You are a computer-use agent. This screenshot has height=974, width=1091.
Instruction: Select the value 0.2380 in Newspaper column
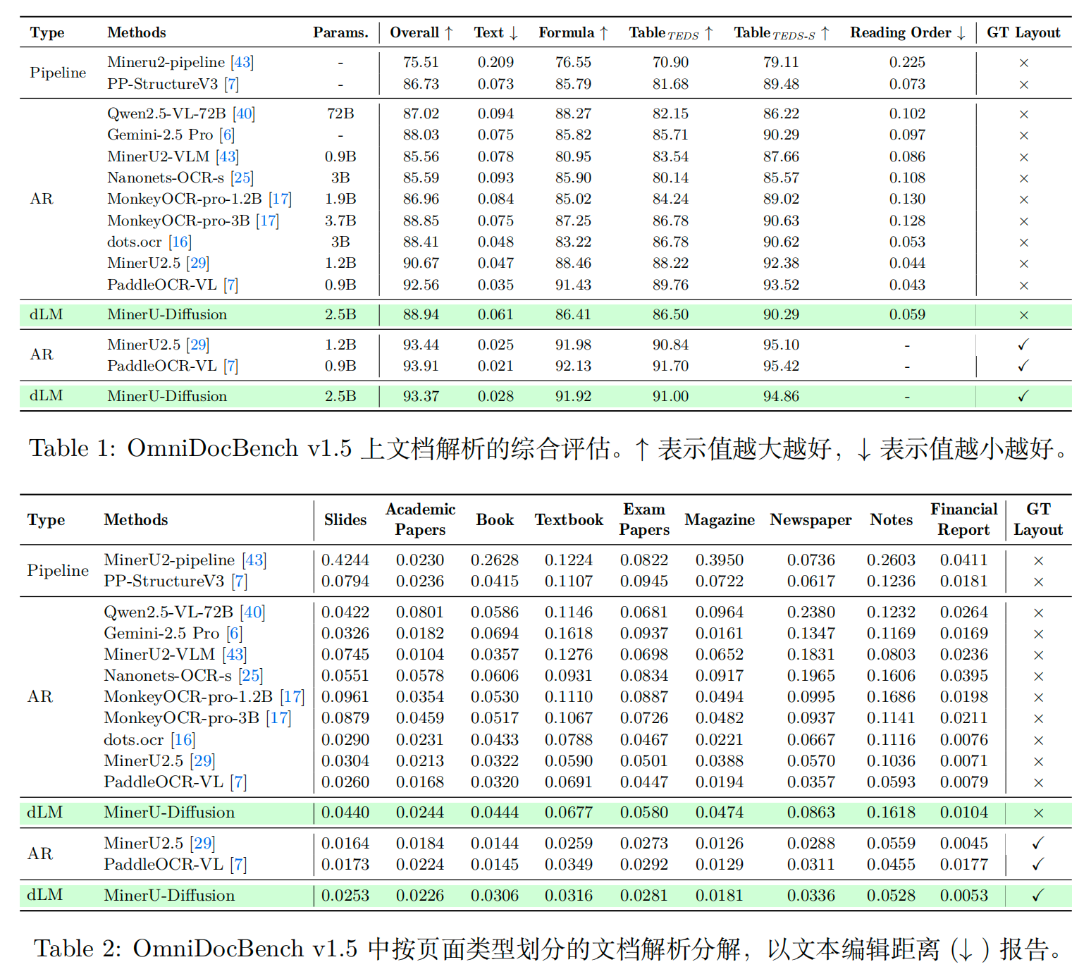pyautogui.click(x=811, y=612)
